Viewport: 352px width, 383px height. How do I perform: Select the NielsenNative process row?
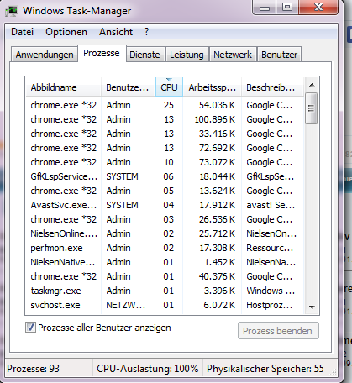pos(165,262)
